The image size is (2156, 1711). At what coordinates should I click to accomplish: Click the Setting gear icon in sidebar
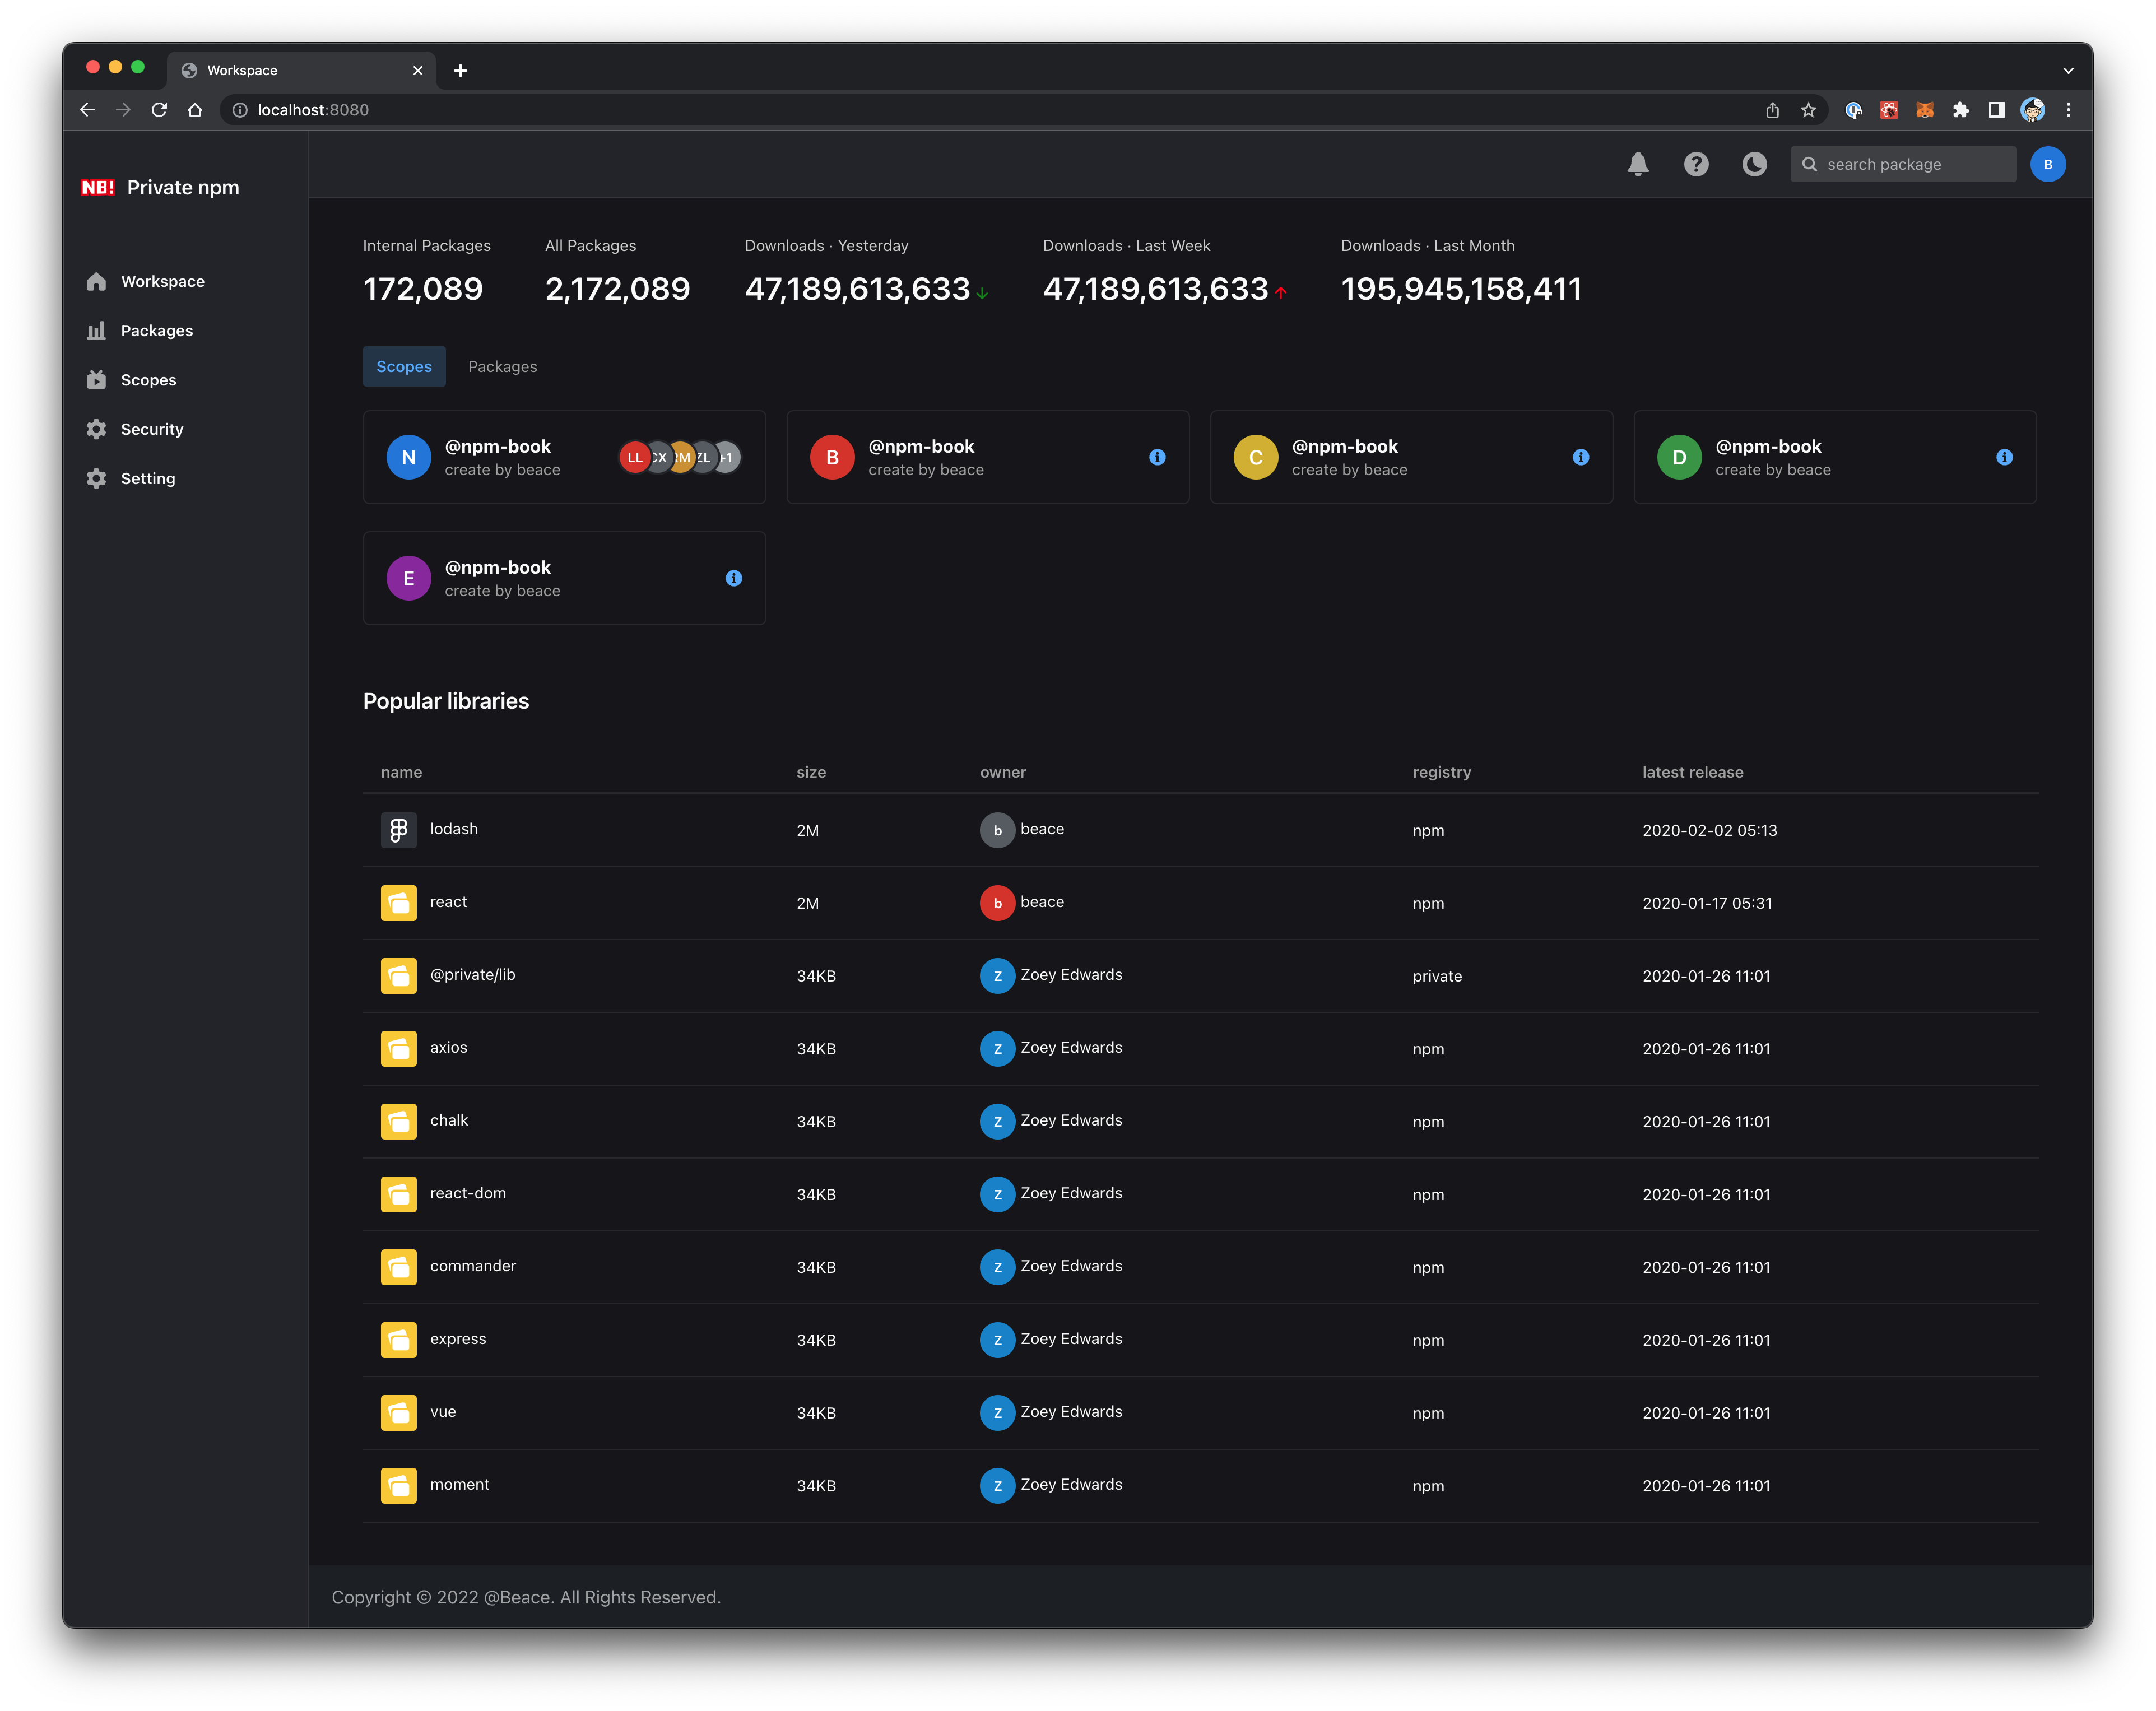coord(96,479)
